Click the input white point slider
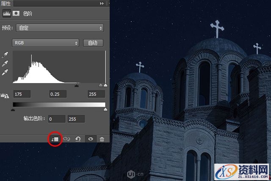This screenshot has height=181, width=271. 105,85
